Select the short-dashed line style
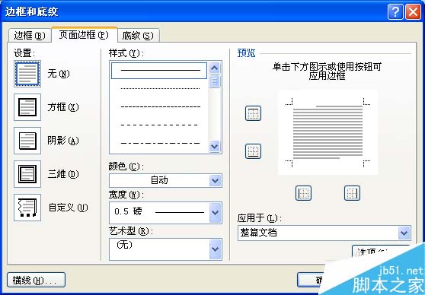Image resolution: width=425 pixels, height=295 pixels. 160,106
